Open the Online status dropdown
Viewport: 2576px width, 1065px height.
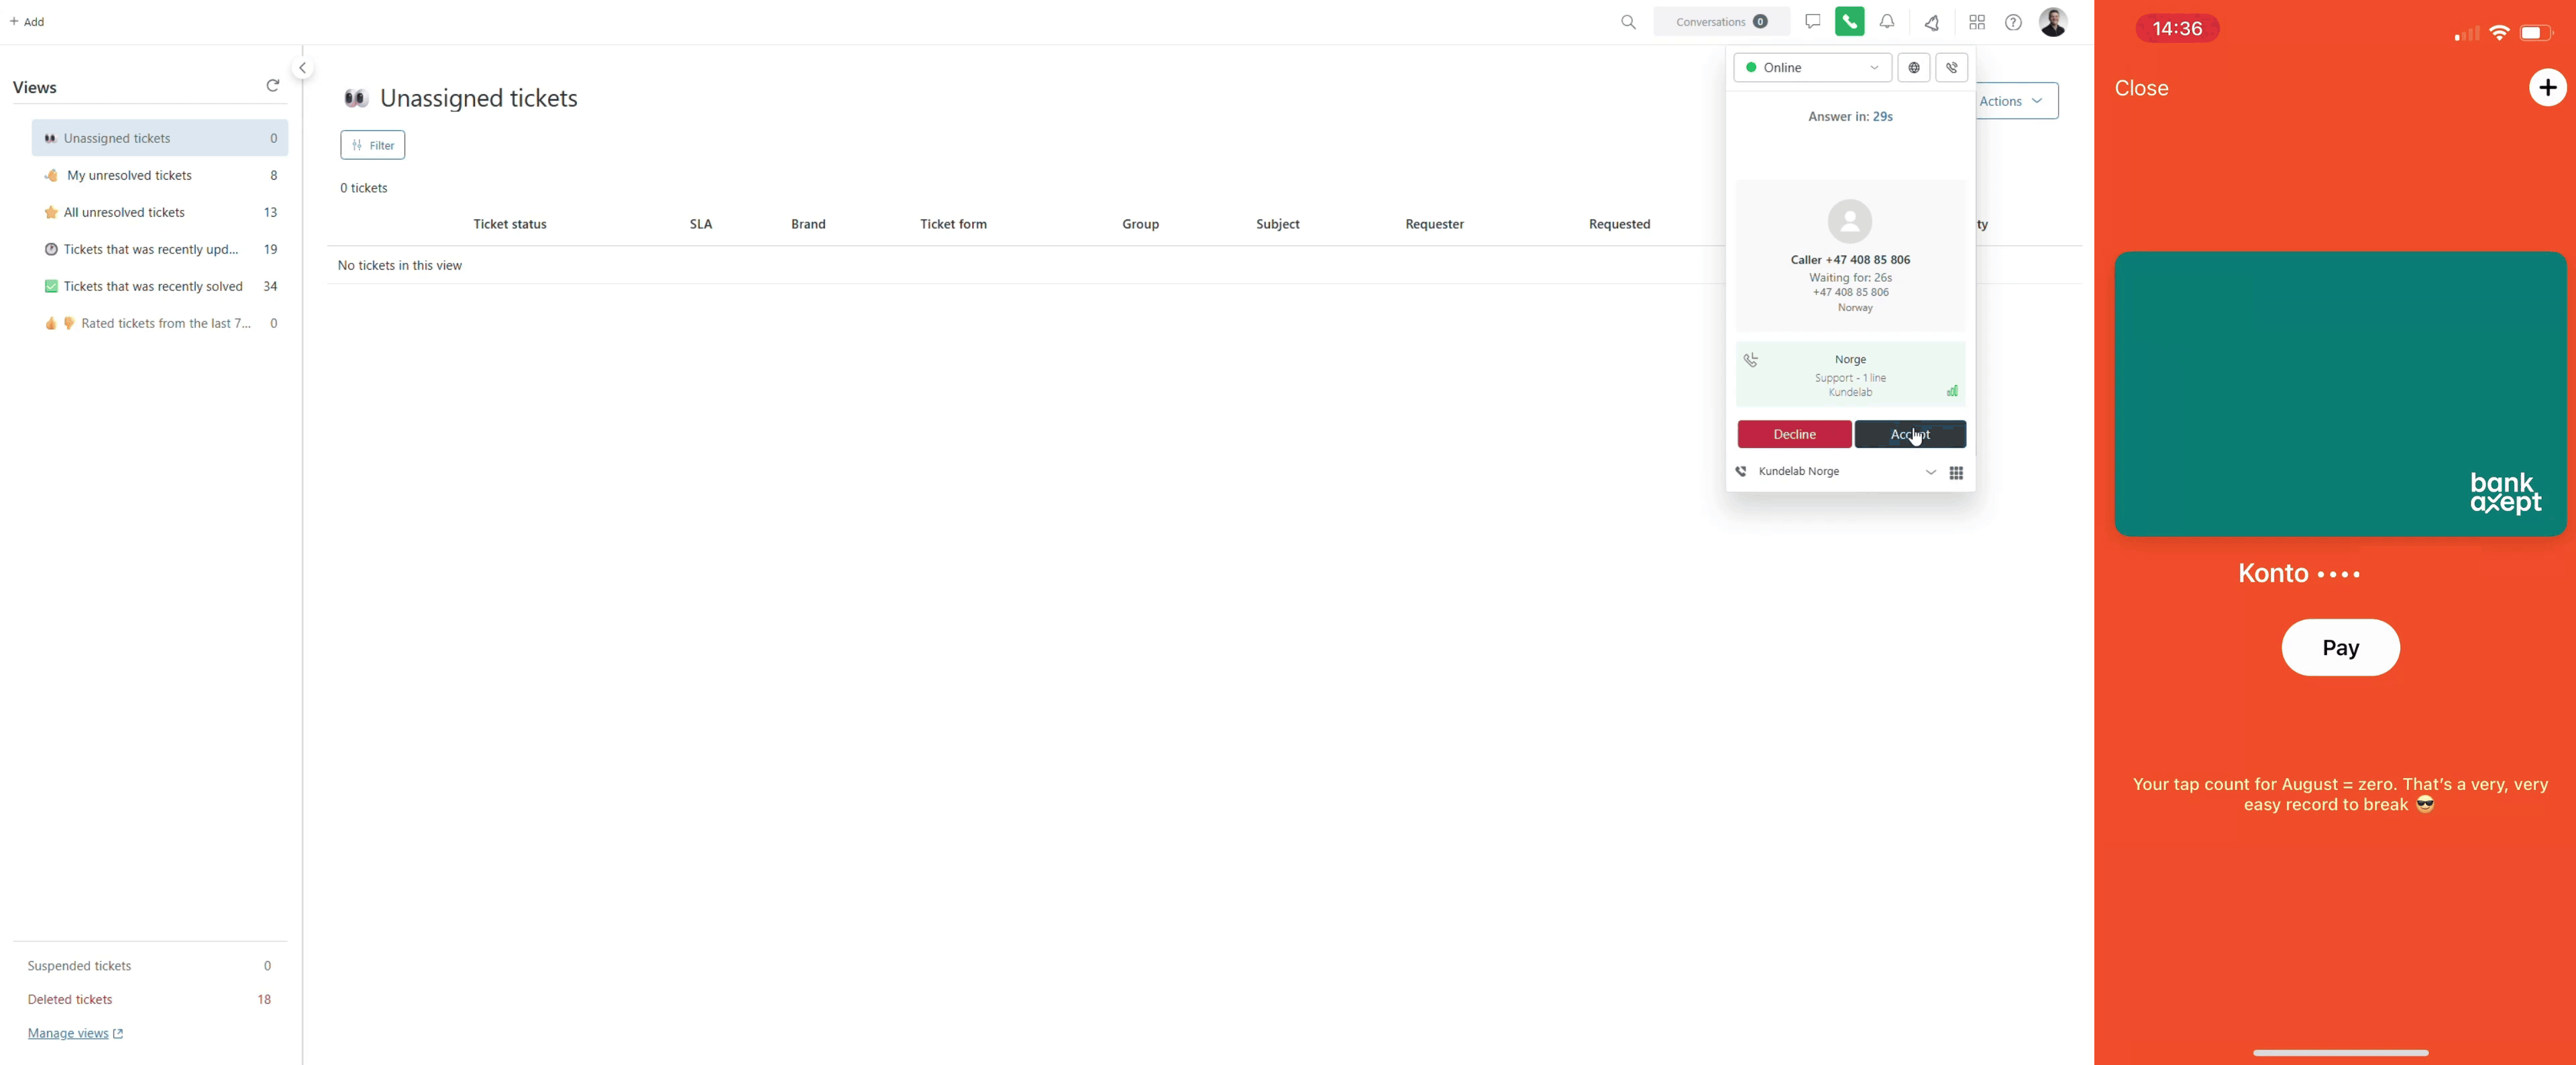tap(1811, 68)
